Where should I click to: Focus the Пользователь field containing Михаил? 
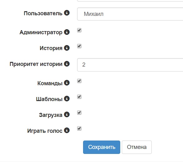[130, 14]
